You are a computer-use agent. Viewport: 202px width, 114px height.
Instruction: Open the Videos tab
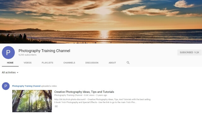tap(27, 63)
